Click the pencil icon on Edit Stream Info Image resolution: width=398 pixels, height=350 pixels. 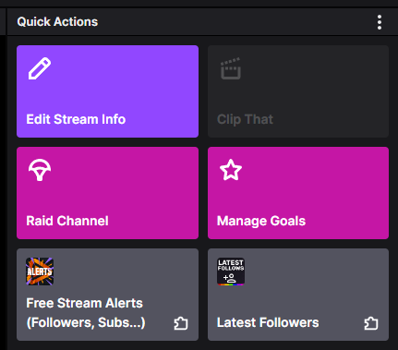[40, 68]
